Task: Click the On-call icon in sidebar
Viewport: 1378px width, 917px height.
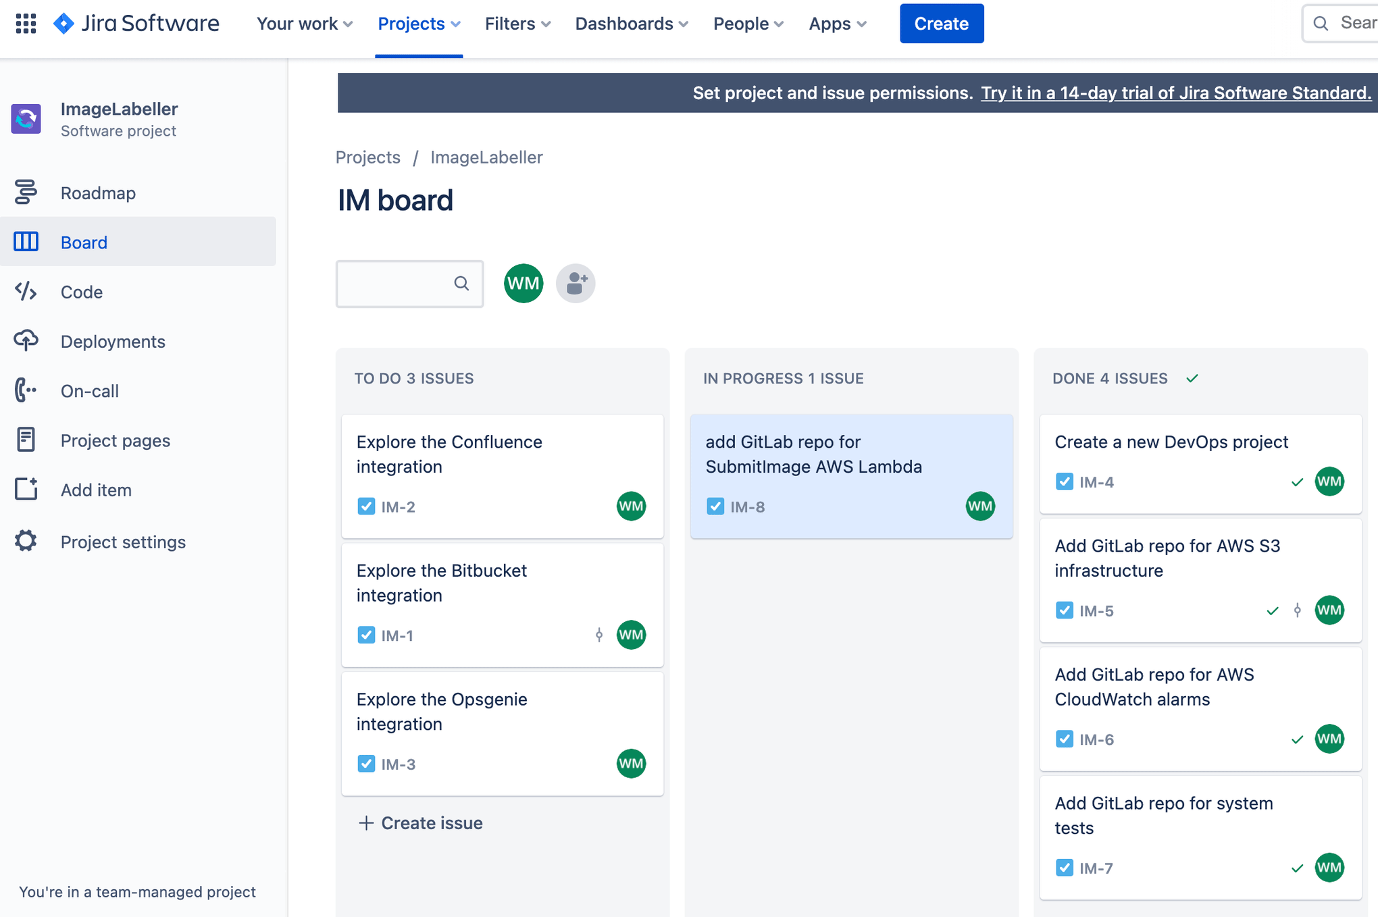Action: click(x=26, y=390)
